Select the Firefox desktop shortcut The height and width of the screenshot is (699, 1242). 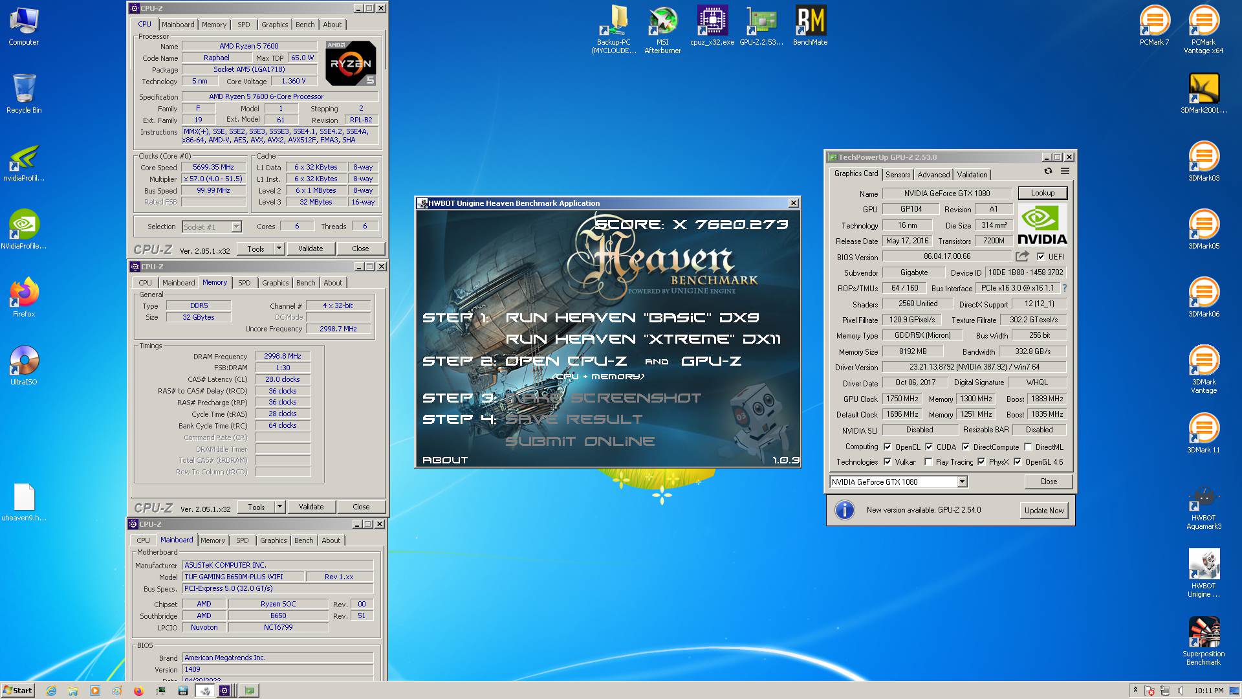24,298
